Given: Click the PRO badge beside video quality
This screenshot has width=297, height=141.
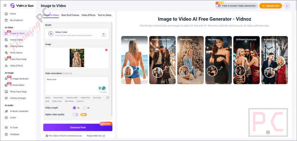Looking at the screenshot, I should pos(84,115).
